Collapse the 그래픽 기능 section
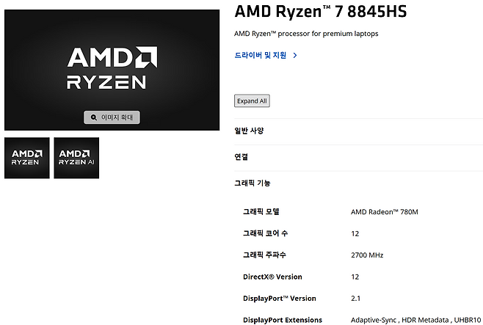 [253, 183]
